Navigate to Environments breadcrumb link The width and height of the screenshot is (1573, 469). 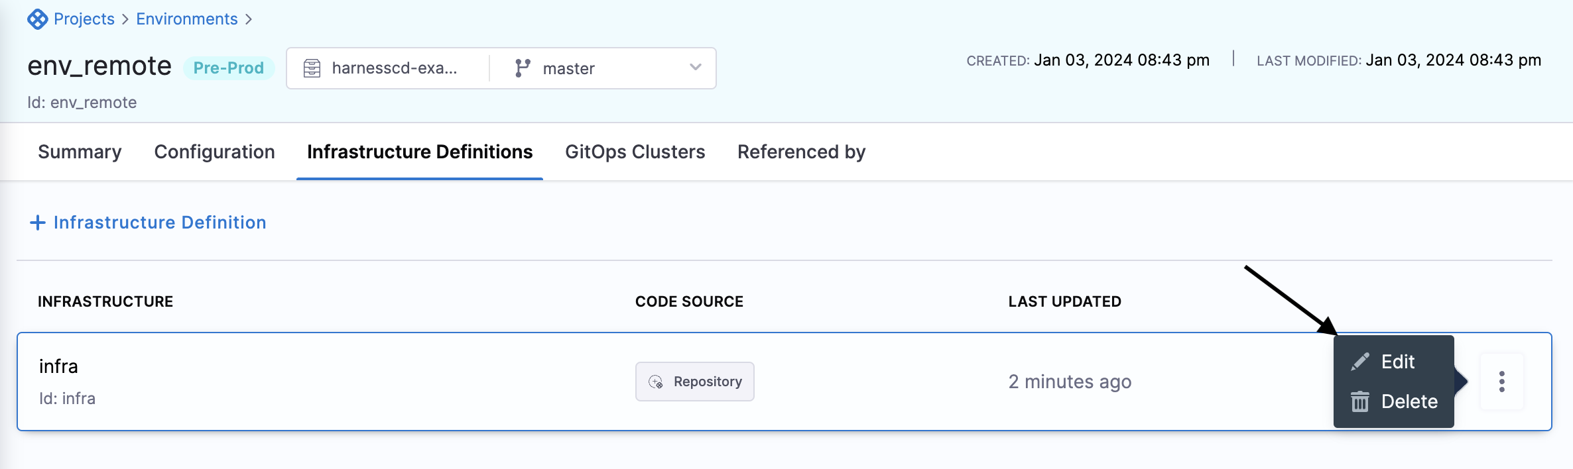point(187,19)
